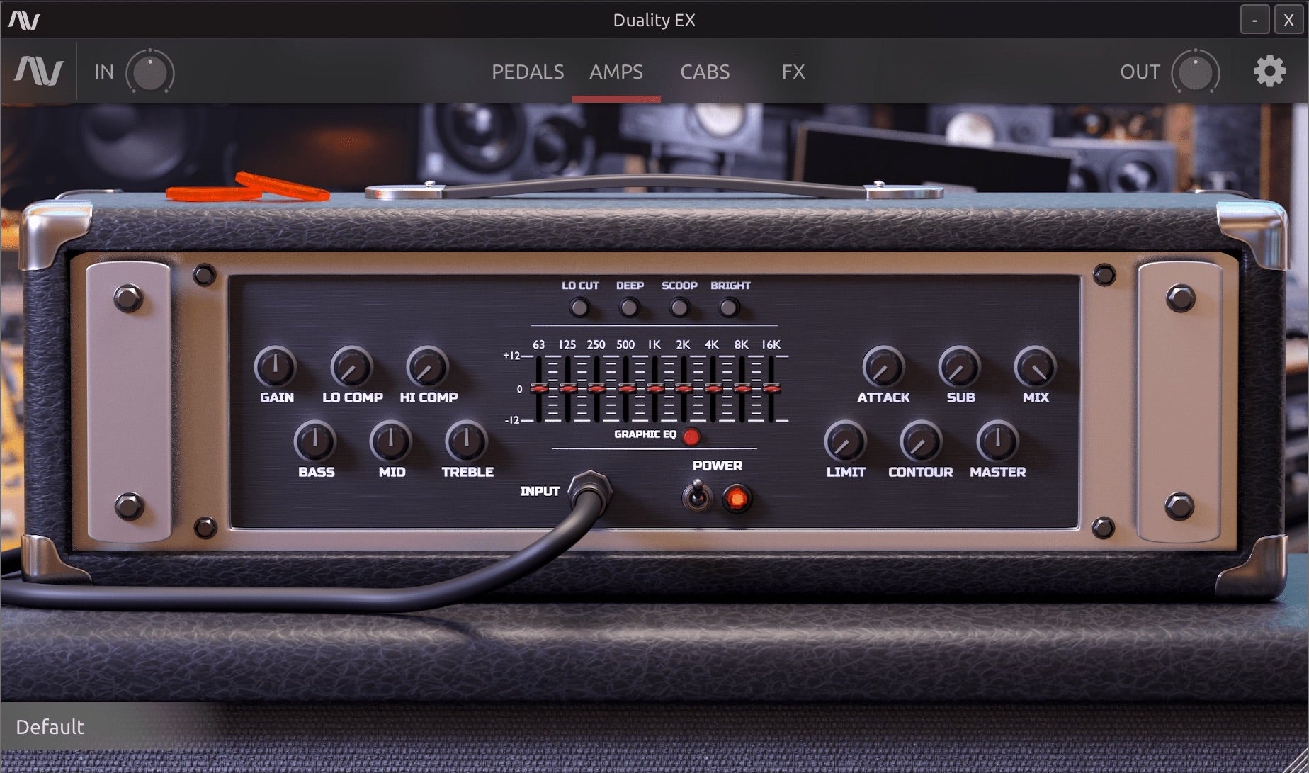Toggle the BRIGHT switch
The height and width of the screenshot is (773, 1309).
pyautogui.click(x=730, y=308)
